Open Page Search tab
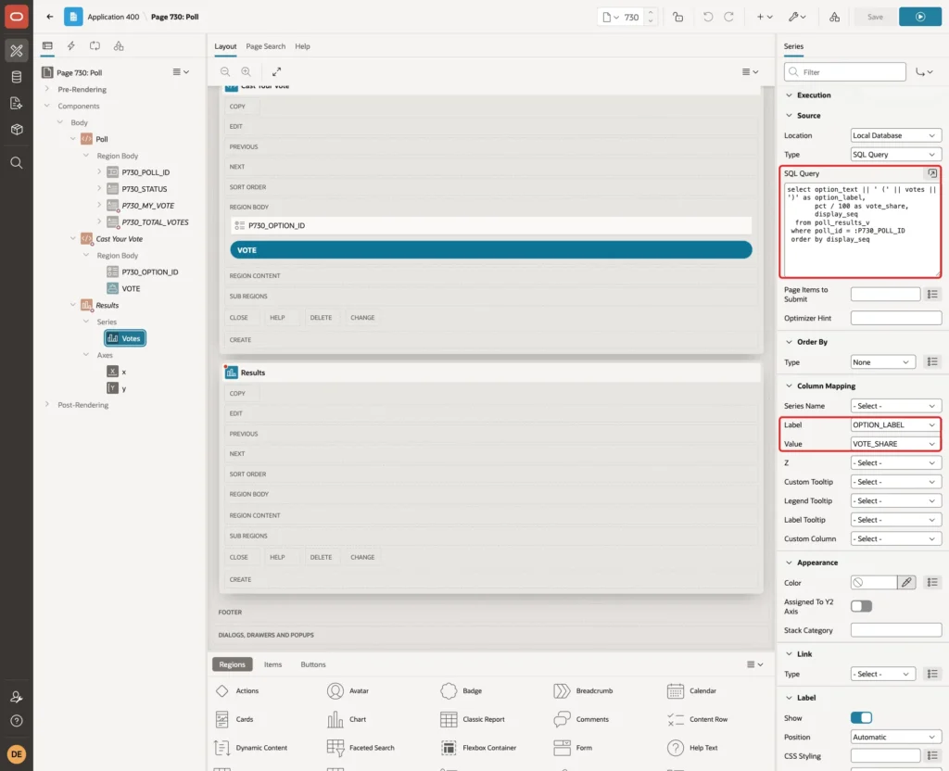This screenshot has width=949, height=771. pos(265,46)
